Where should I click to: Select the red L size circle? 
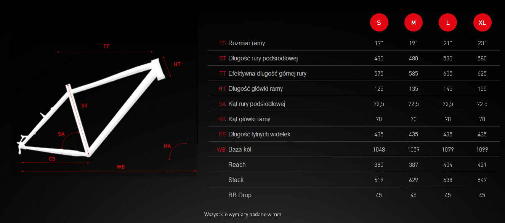tap(448, 22)
